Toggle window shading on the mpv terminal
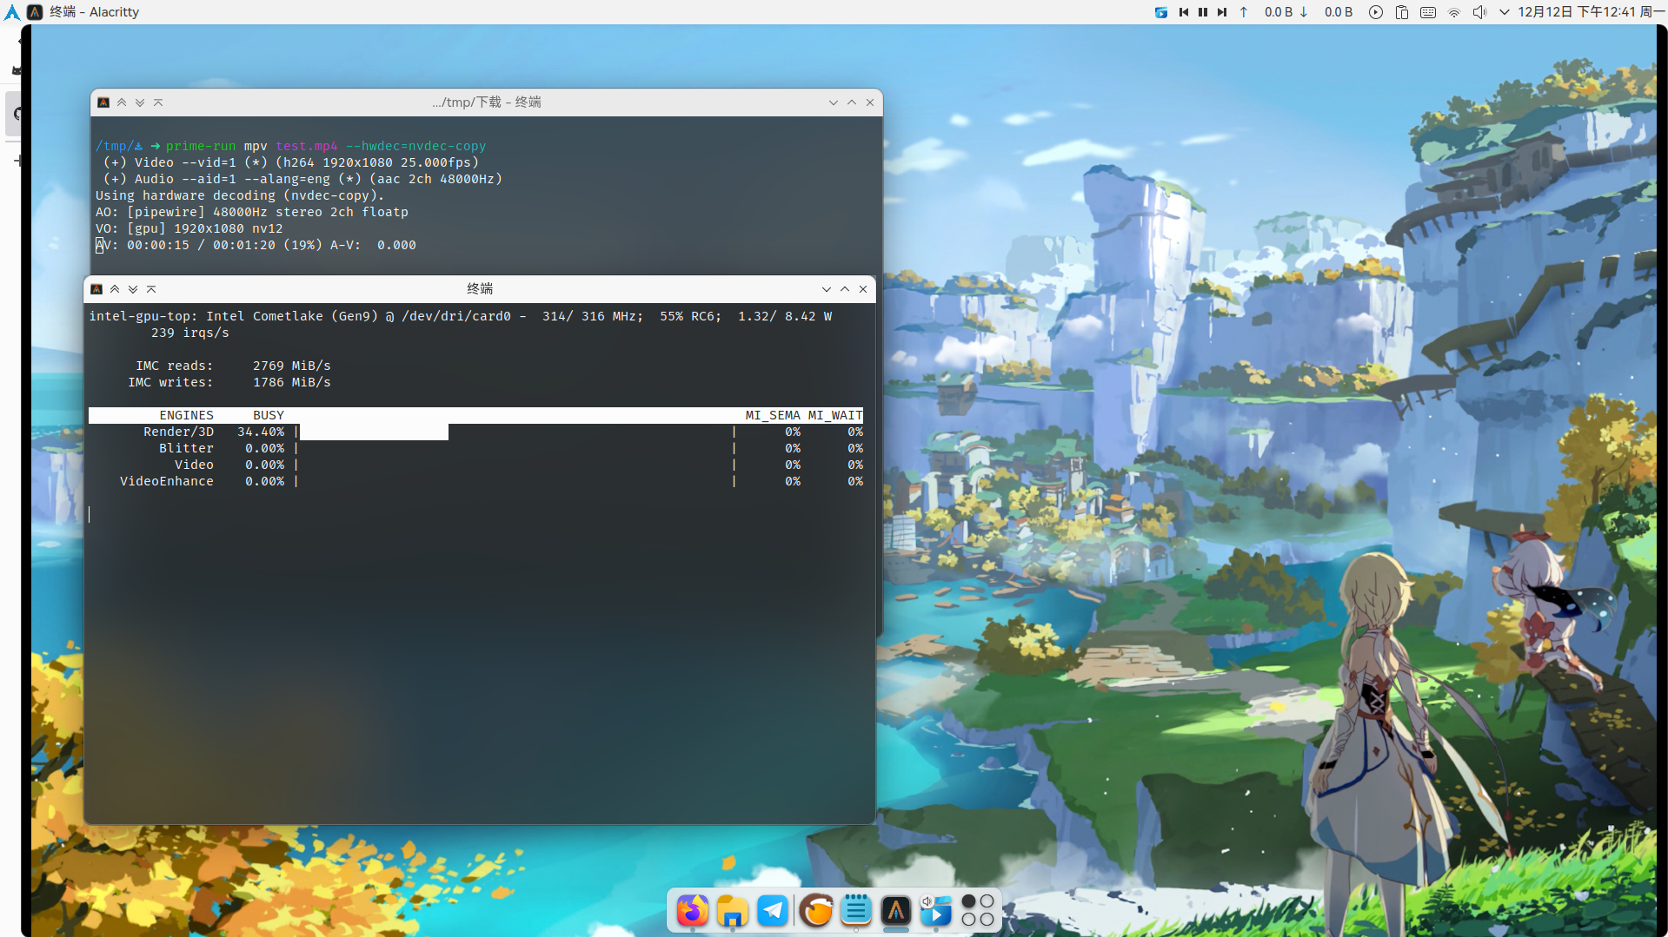This screenshot has width=1668, height=937. pos(158,102)
